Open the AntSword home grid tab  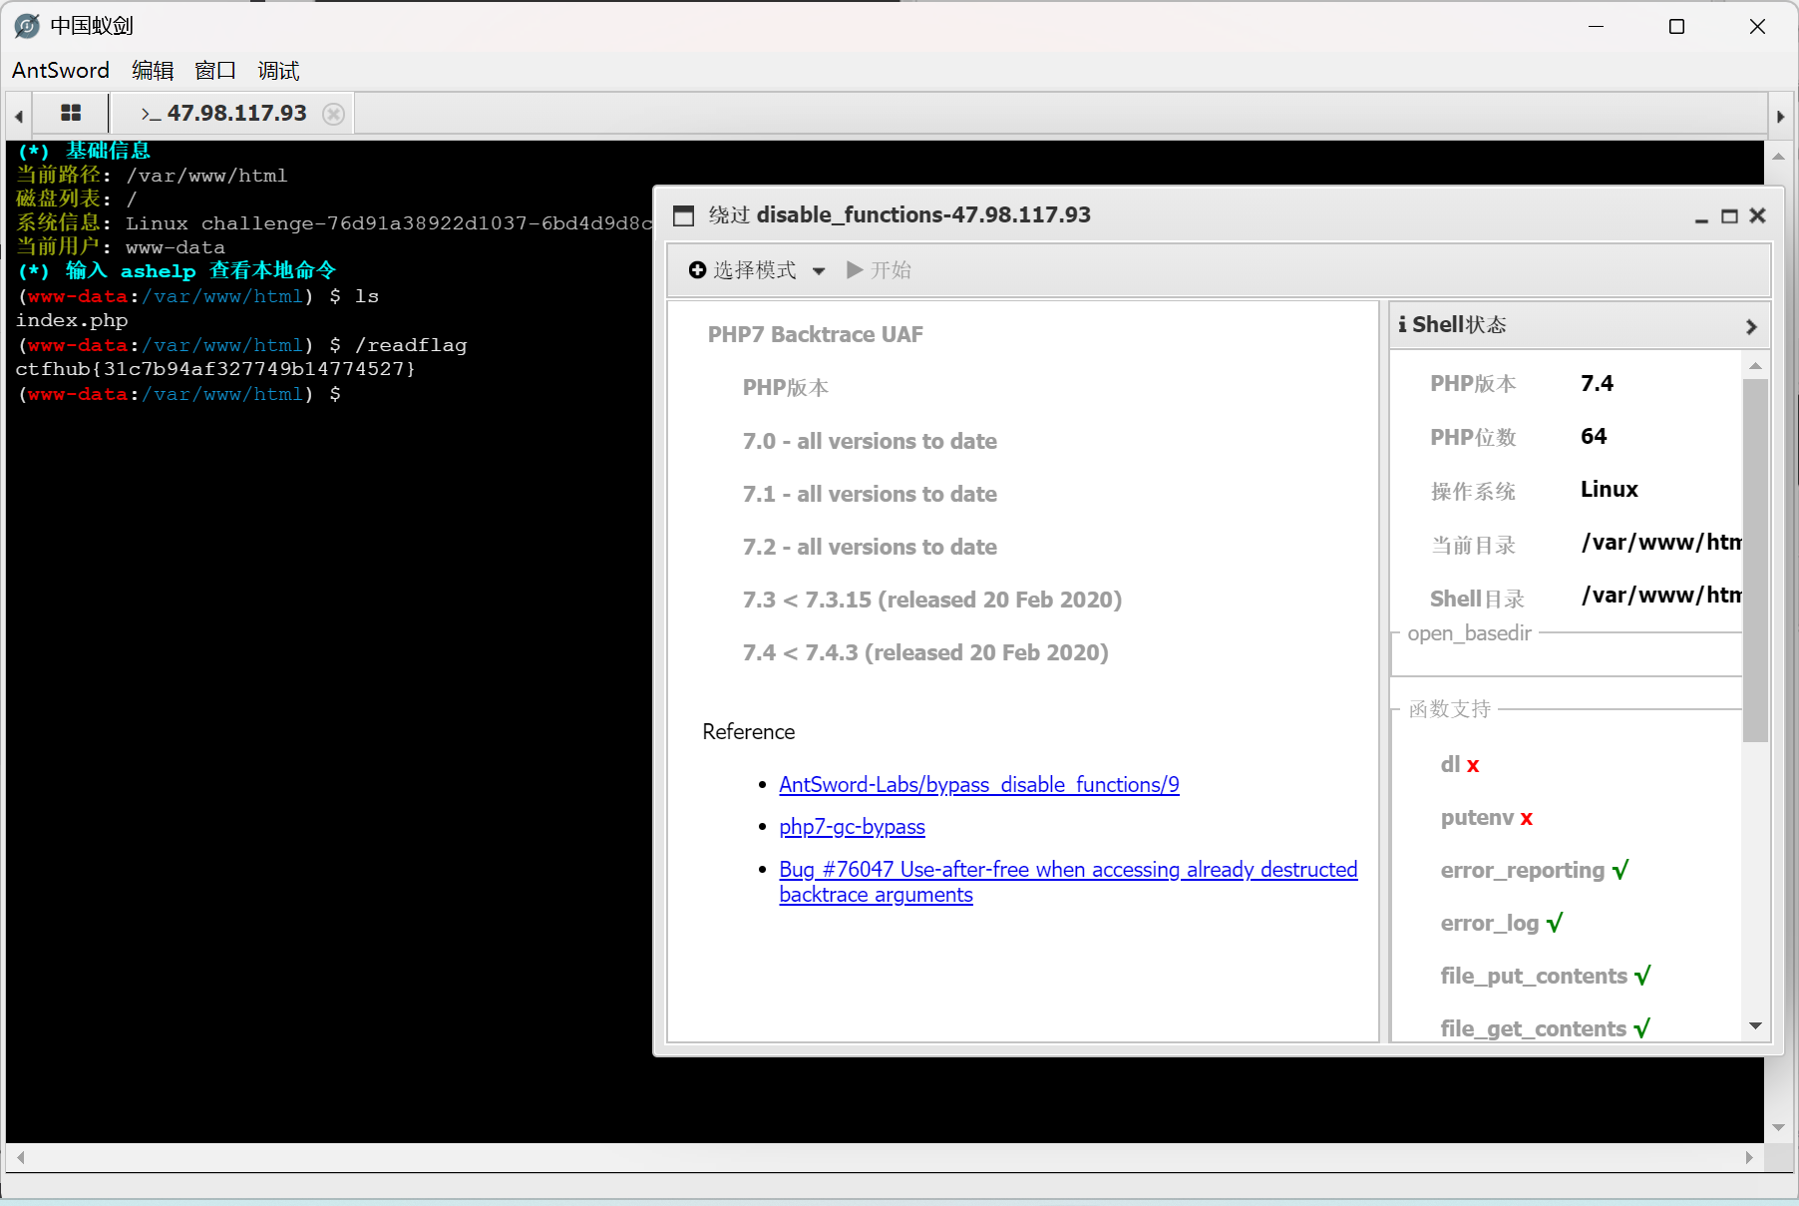71,113
